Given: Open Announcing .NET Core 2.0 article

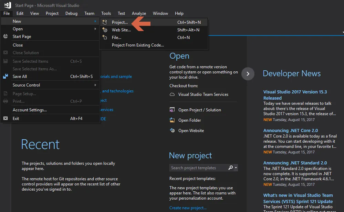Looking at the screenshot, I should 290,131.
